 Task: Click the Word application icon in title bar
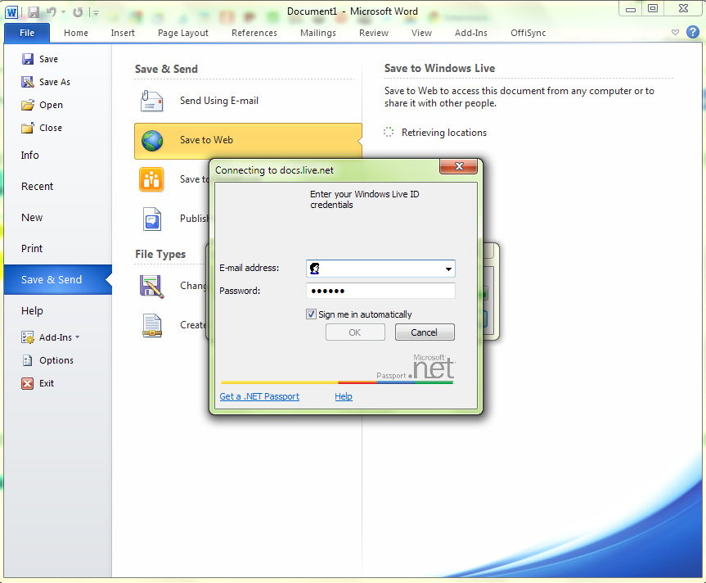pyautogui.click(x=11, y=12)
